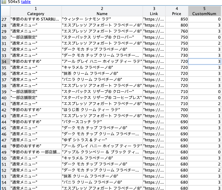The width and height of the screenshot is (222, 190).
Task: Click Name cell in row 30 "スターバックス リザーブ® クローバー"
Action: [x=102, y=37]
